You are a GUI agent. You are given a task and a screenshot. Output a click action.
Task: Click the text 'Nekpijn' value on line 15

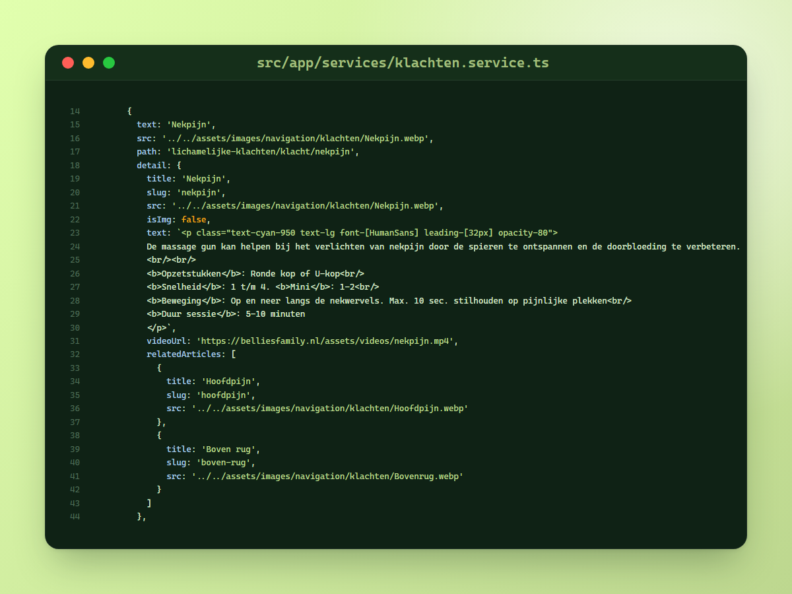tap(189, 125)
